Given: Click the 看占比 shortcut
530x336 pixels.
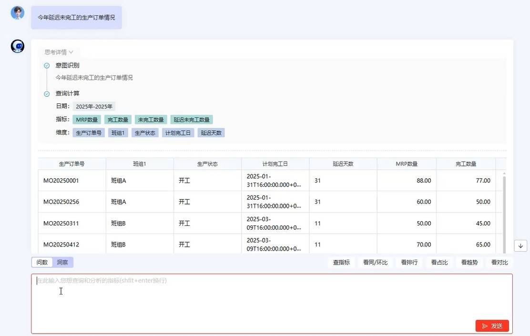Looking at the screenshot, I should (x=439, y=262).
